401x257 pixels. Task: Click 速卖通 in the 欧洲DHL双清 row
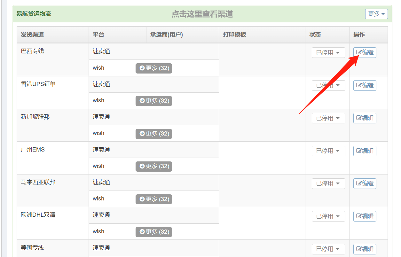pos(101,215)
